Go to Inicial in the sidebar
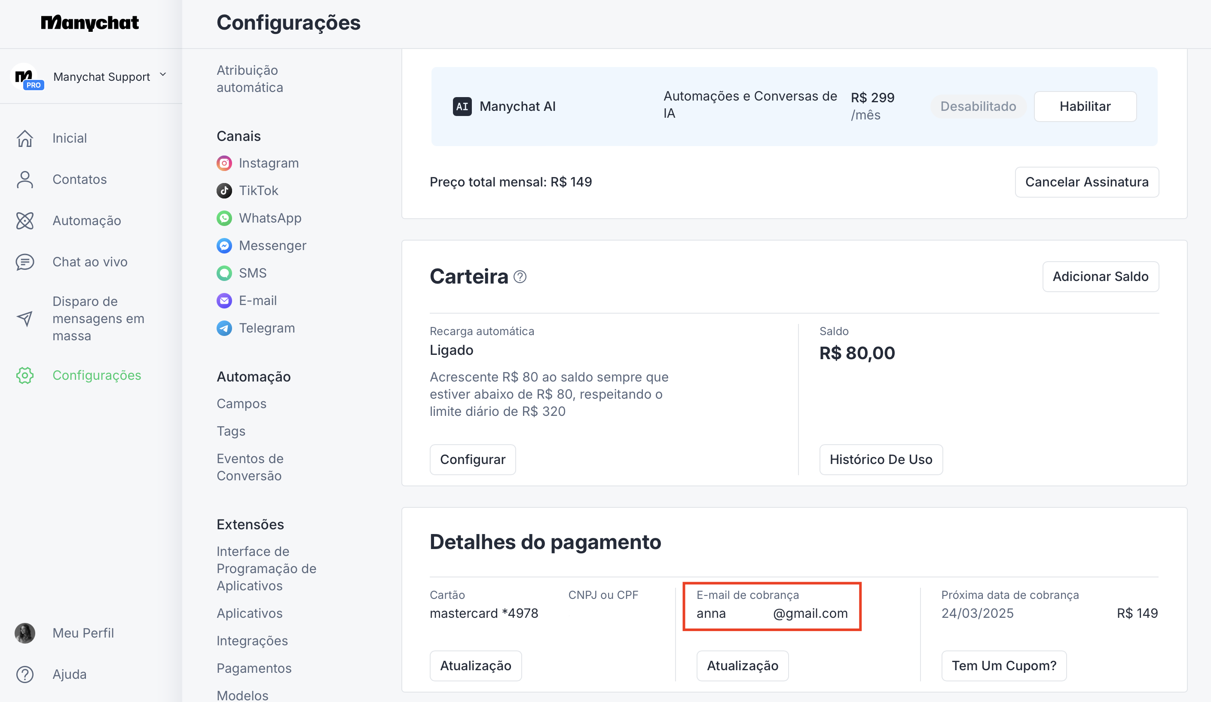This screenshot has width=1211, height=702. point(70,138)
